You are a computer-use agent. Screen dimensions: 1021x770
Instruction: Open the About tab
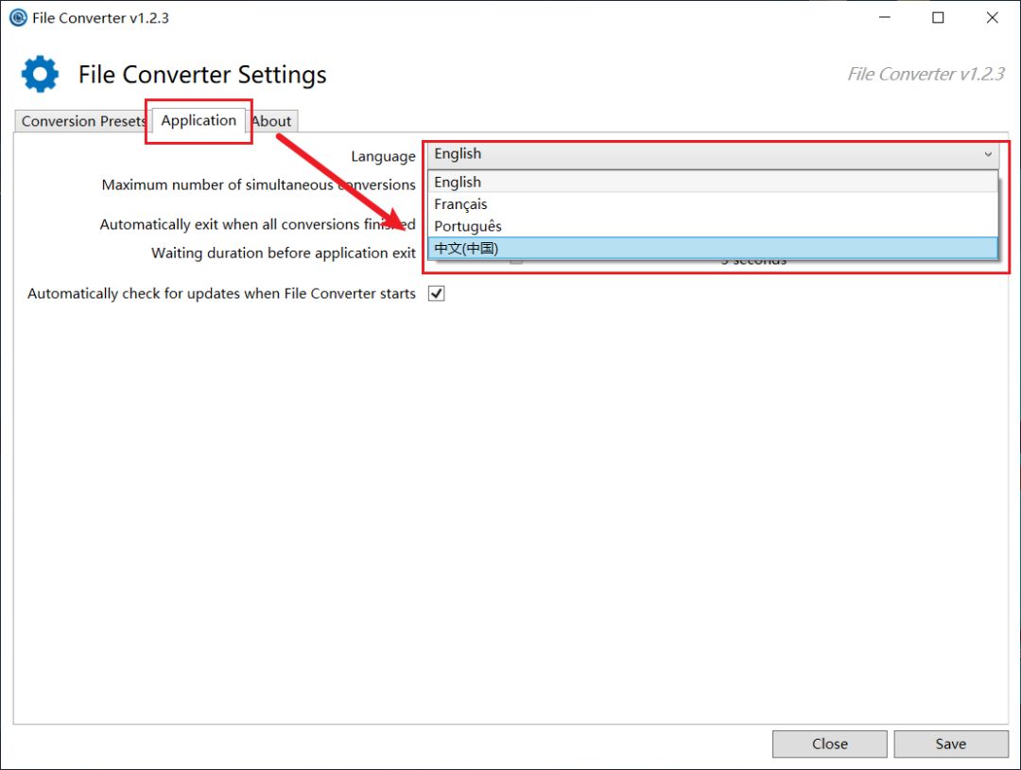coord(271,121)
